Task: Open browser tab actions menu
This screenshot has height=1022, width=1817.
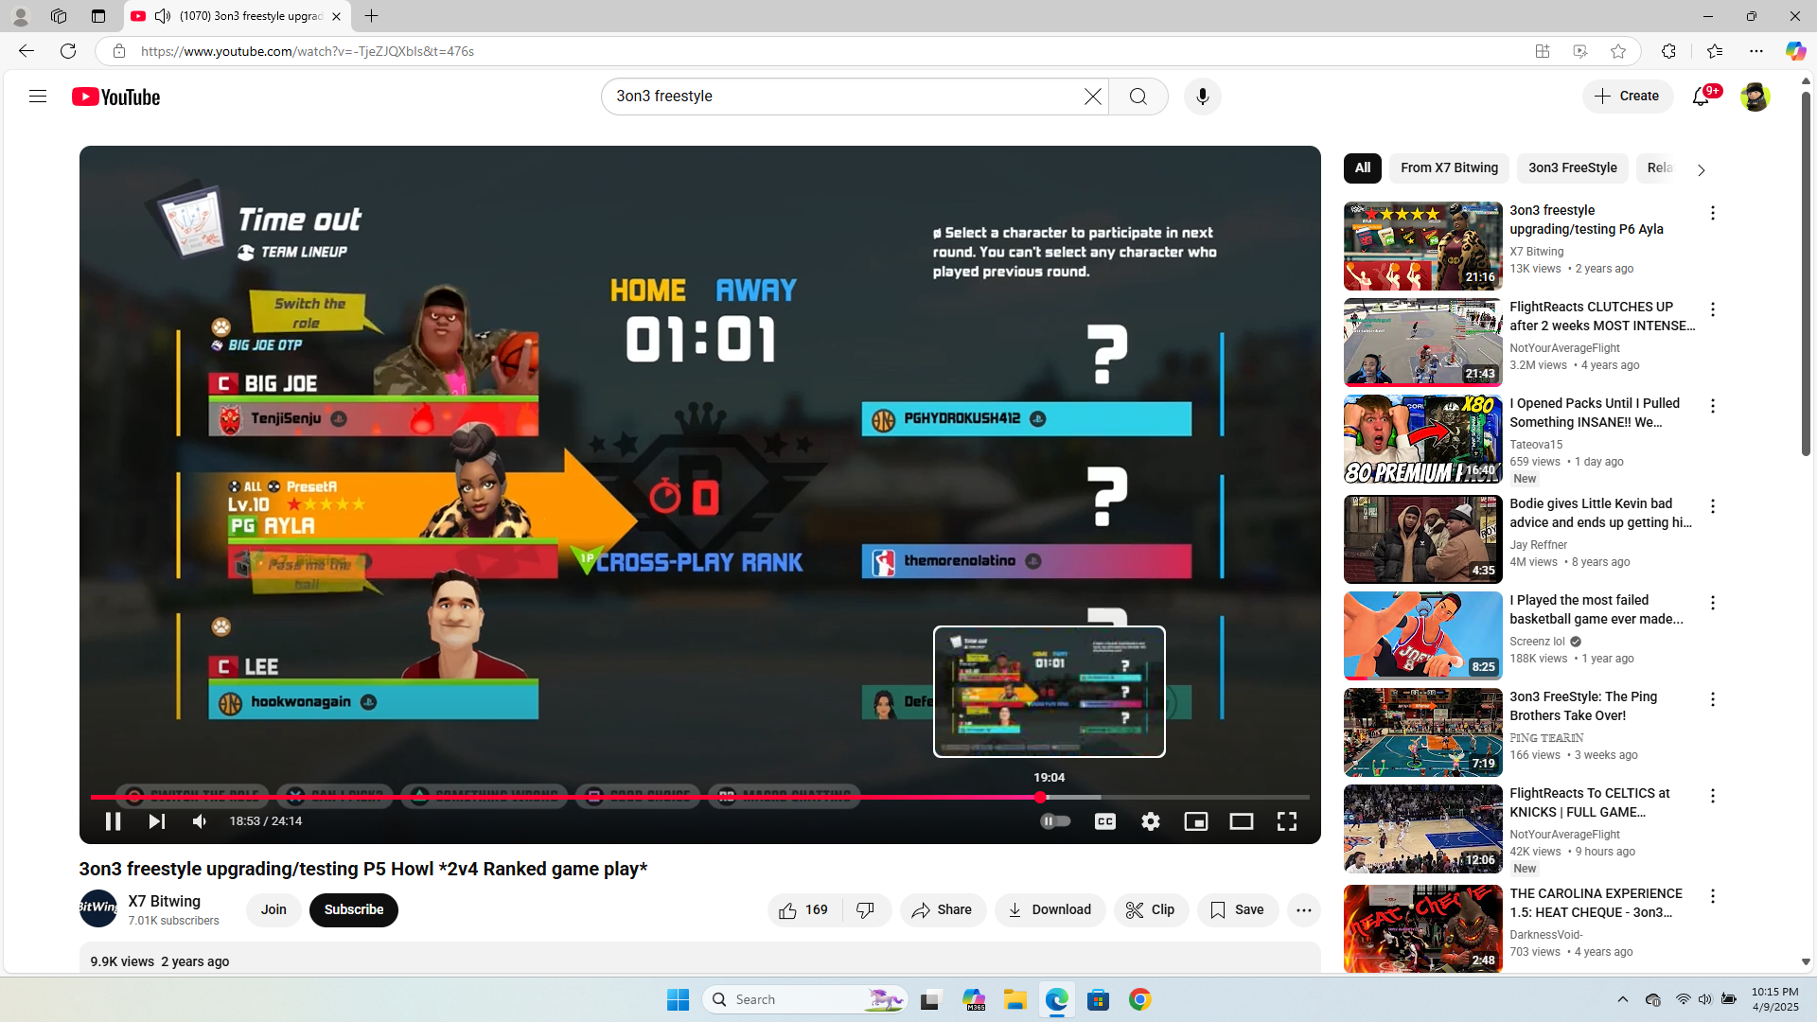Action: click(x=98, y=16)
